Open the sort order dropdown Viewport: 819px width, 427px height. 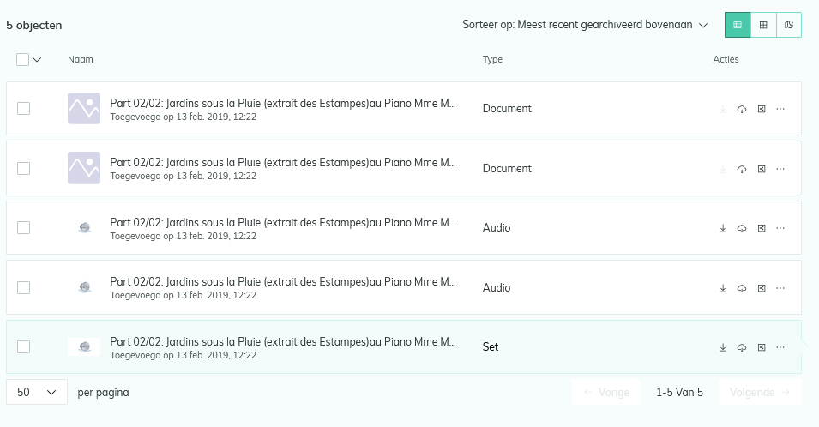click(x=585, y=25)
